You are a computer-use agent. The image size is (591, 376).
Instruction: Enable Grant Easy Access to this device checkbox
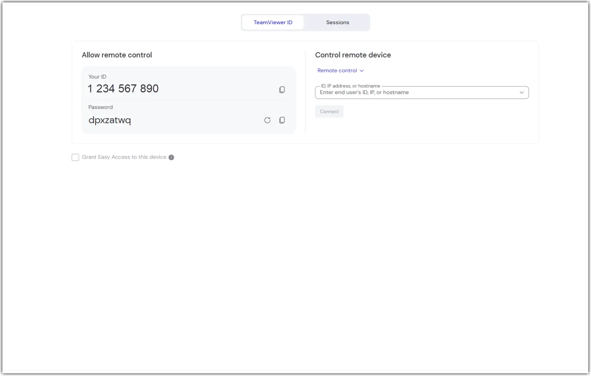[x=75, y=157]
